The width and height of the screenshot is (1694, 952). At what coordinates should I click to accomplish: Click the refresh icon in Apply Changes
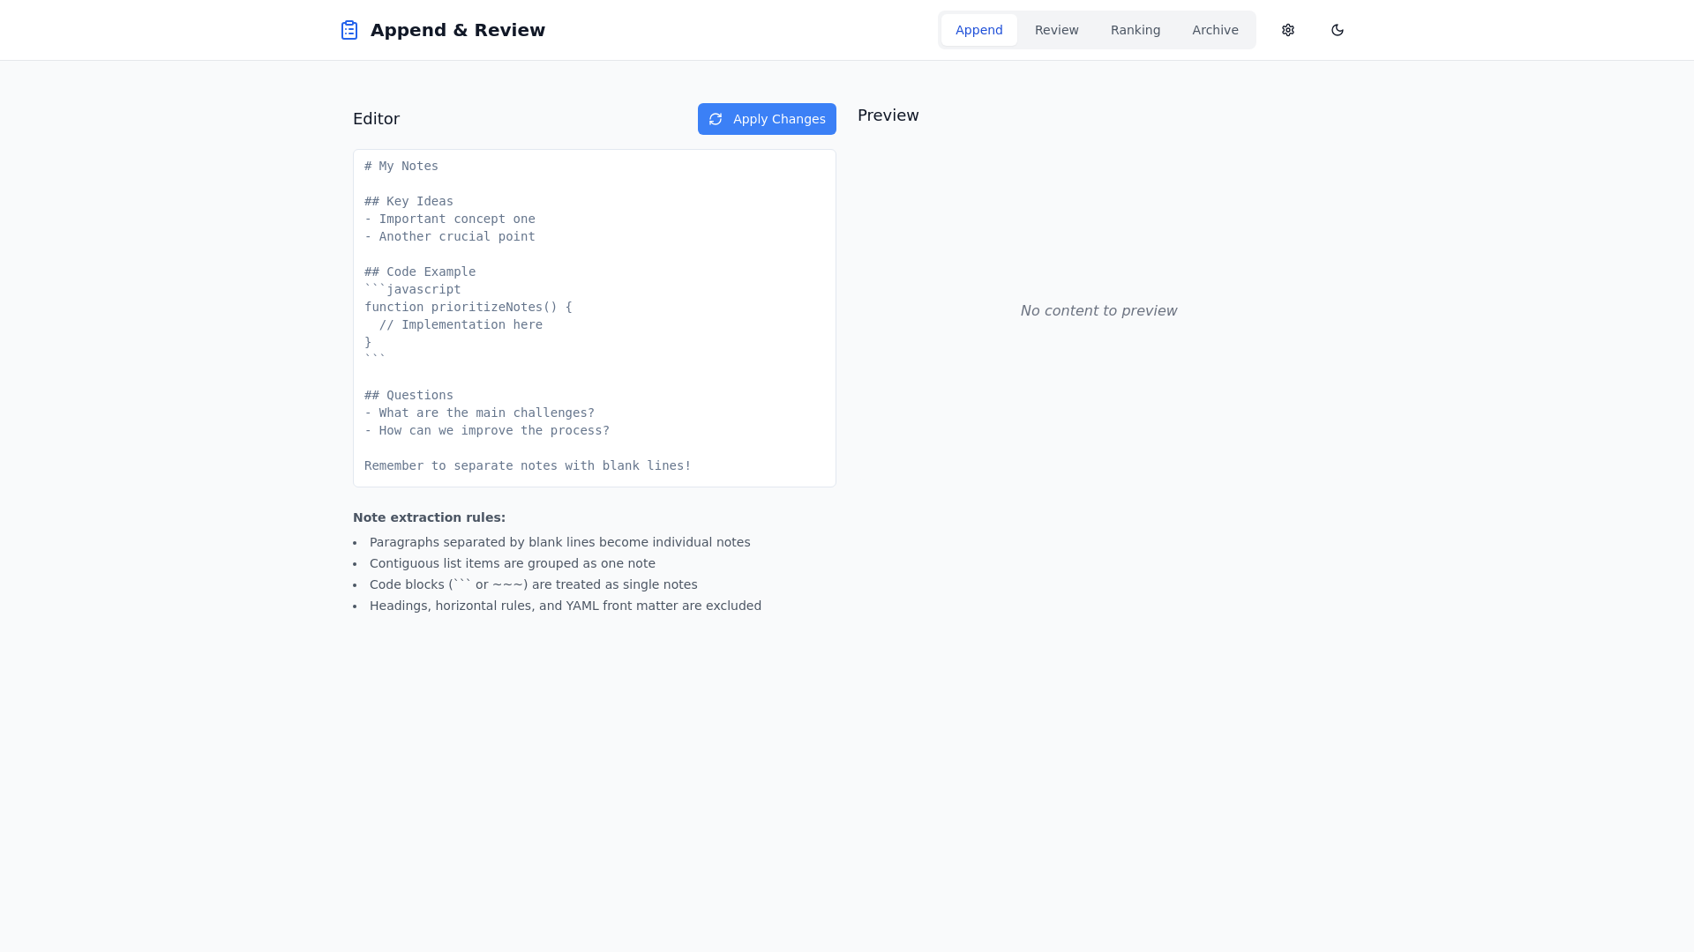[x=716, y=119]
